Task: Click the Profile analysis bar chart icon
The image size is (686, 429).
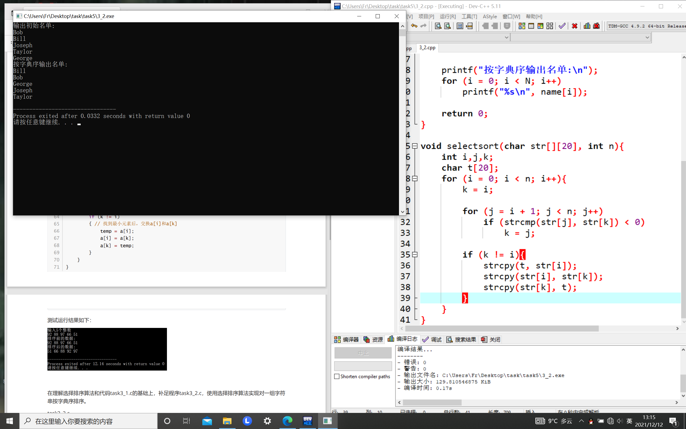Action: pos(587,26)
